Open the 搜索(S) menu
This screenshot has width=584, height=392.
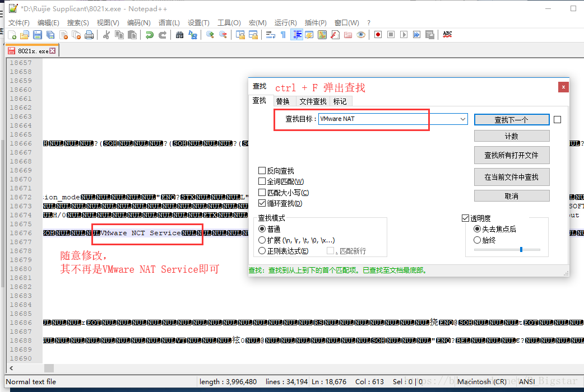coord(78,23)
